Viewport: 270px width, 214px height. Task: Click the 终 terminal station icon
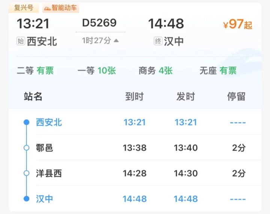158,41
